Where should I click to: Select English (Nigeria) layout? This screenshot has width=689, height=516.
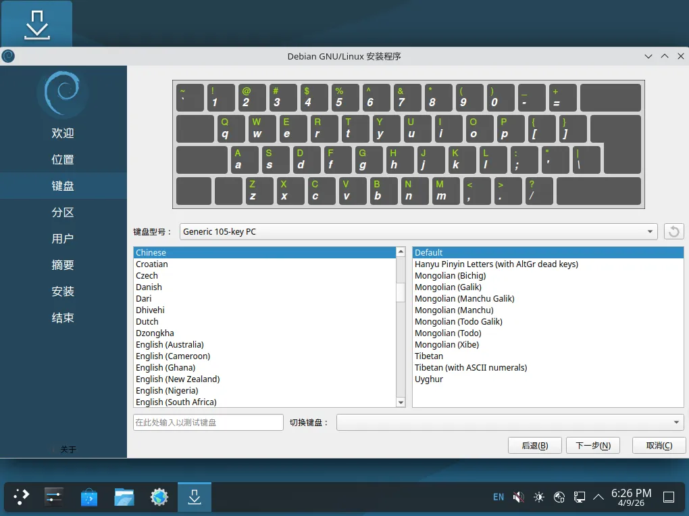point(265,391)
